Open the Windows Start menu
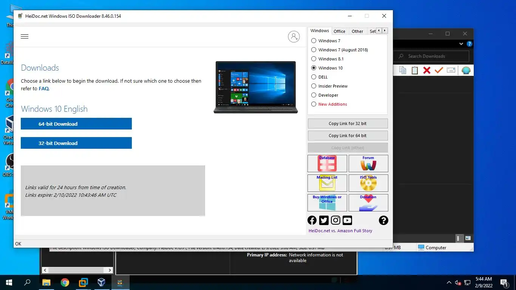The width and height of the screenshot is (516, 290). pos(9,282)
